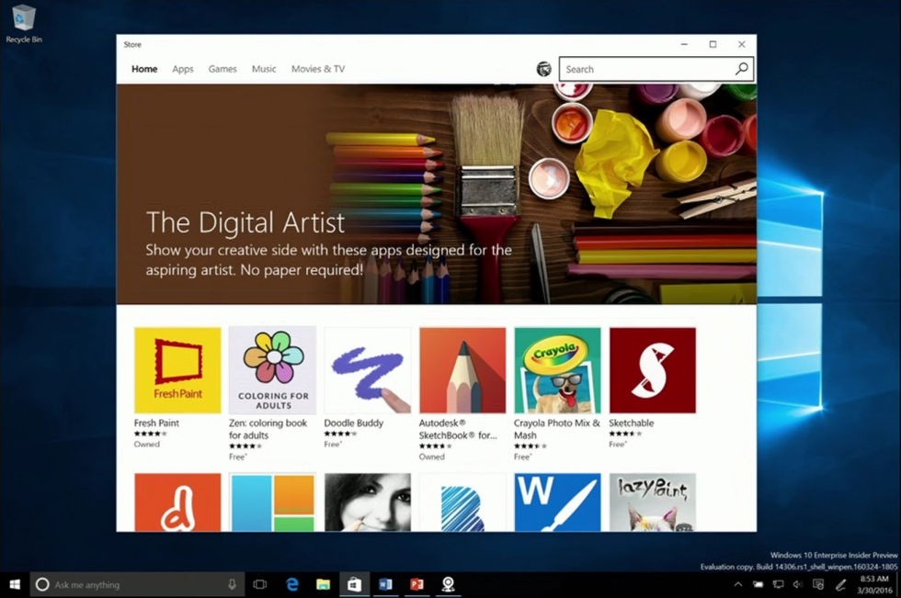901x598 pixels.
Task: Click the network icon in system tray
Action: click(778, 584)
